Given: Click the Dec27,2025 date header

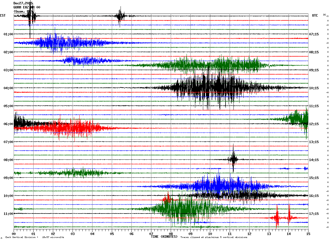Looking at the screenshot, I should (x=23, y=3).
